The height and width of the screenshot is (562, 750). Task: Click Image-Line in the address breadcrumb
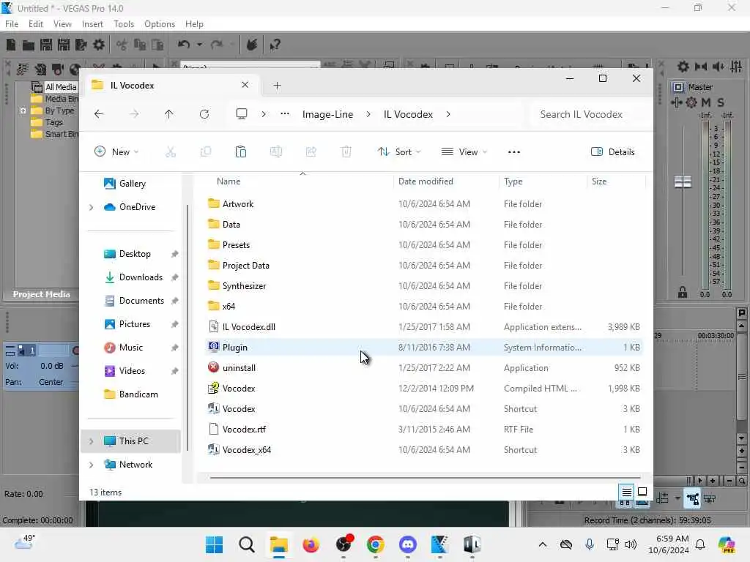click(x=327, y=114)
